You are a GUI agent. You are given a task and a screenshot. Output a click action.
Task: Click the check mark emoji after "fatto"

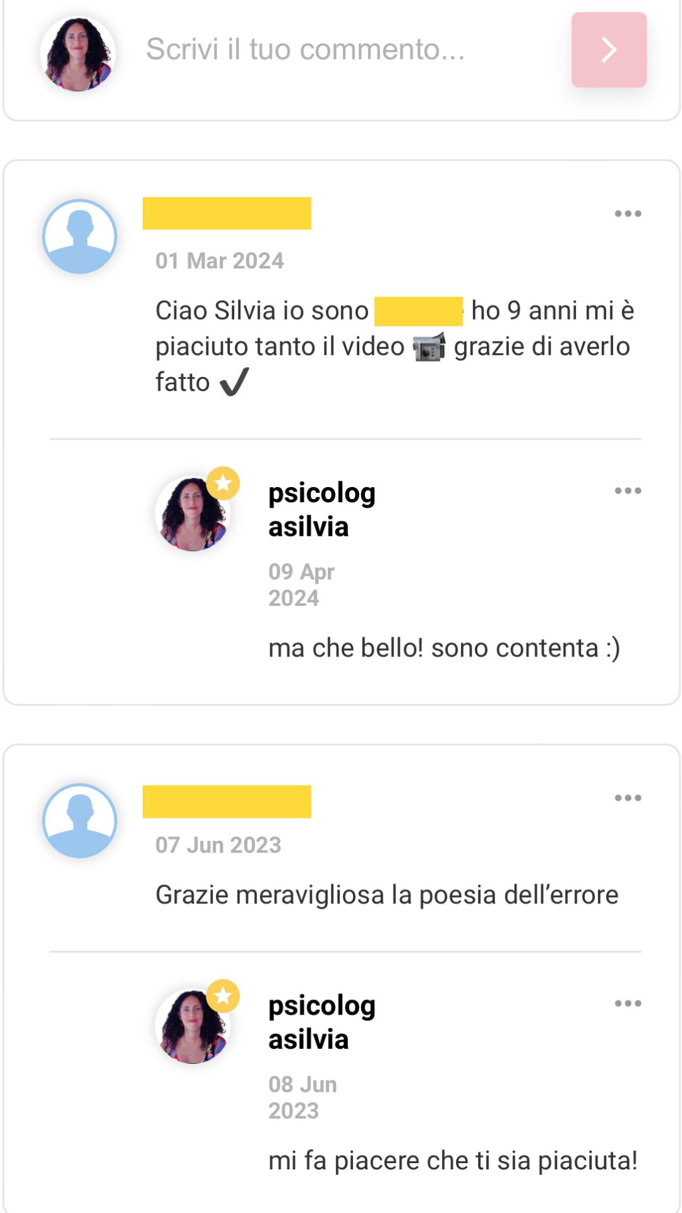234,382
